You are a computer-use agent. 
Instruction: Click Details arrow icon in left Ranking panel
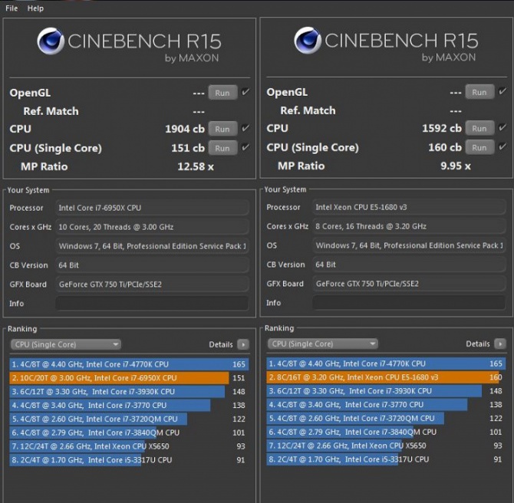coord(243,345)
